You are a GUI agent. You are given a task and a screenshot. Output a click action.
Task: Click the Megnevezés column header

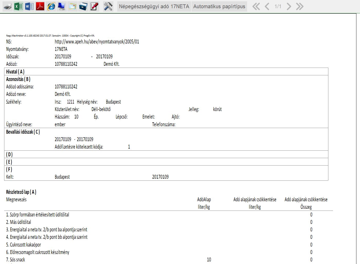pyautogui.click(x=16, y=199)
